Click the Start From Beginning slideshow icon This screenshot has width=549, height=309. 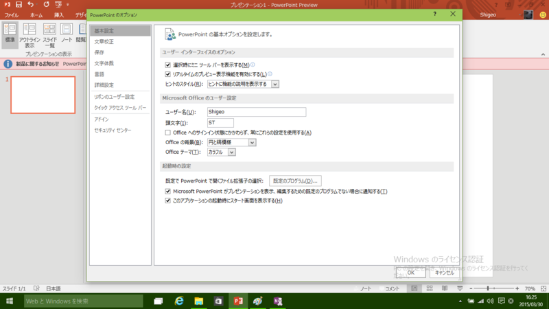click(x=58, y=5)
